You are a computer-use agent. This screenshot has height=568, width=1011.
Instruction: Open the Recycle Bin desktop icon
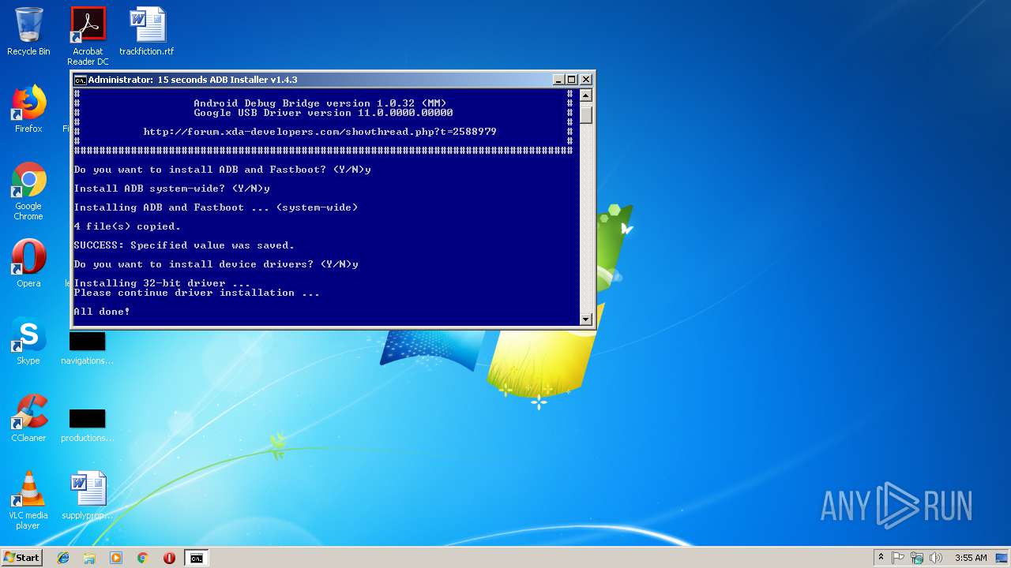point(28,32)
